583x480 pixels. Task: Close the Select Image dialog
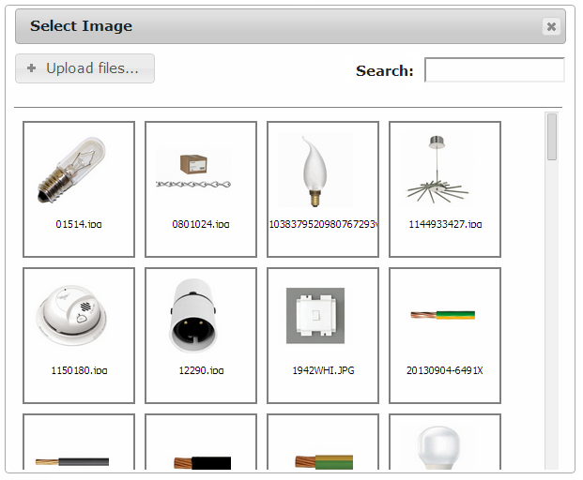pyautogui.click(x=551, y=26)
